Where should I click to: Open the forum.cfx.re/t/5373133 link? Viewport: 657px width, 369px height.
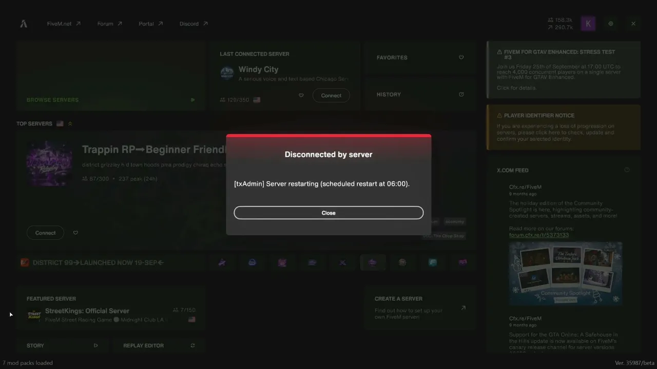coord(539,235)
